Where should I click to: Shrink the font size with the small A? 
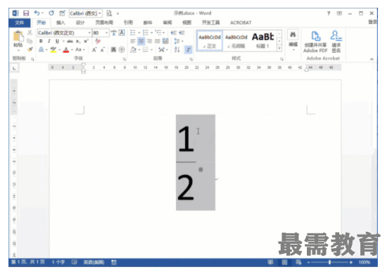click(103, 50)
